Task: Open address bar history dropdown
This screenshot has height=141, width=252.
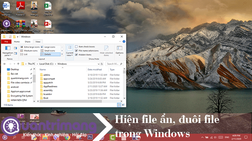Action: click(98, 64)
